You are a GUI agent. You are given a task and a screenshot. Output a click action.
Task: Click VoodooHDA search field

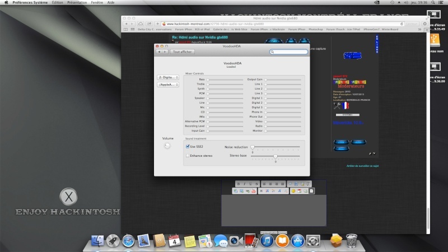coord(288,52)
